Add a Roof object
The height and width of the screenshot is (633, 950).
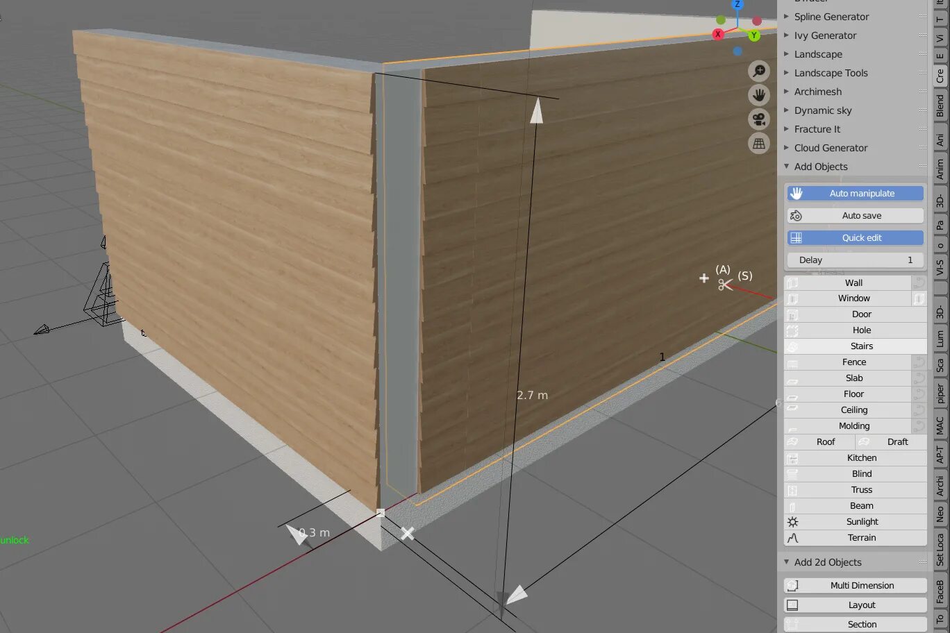(820, 442)
